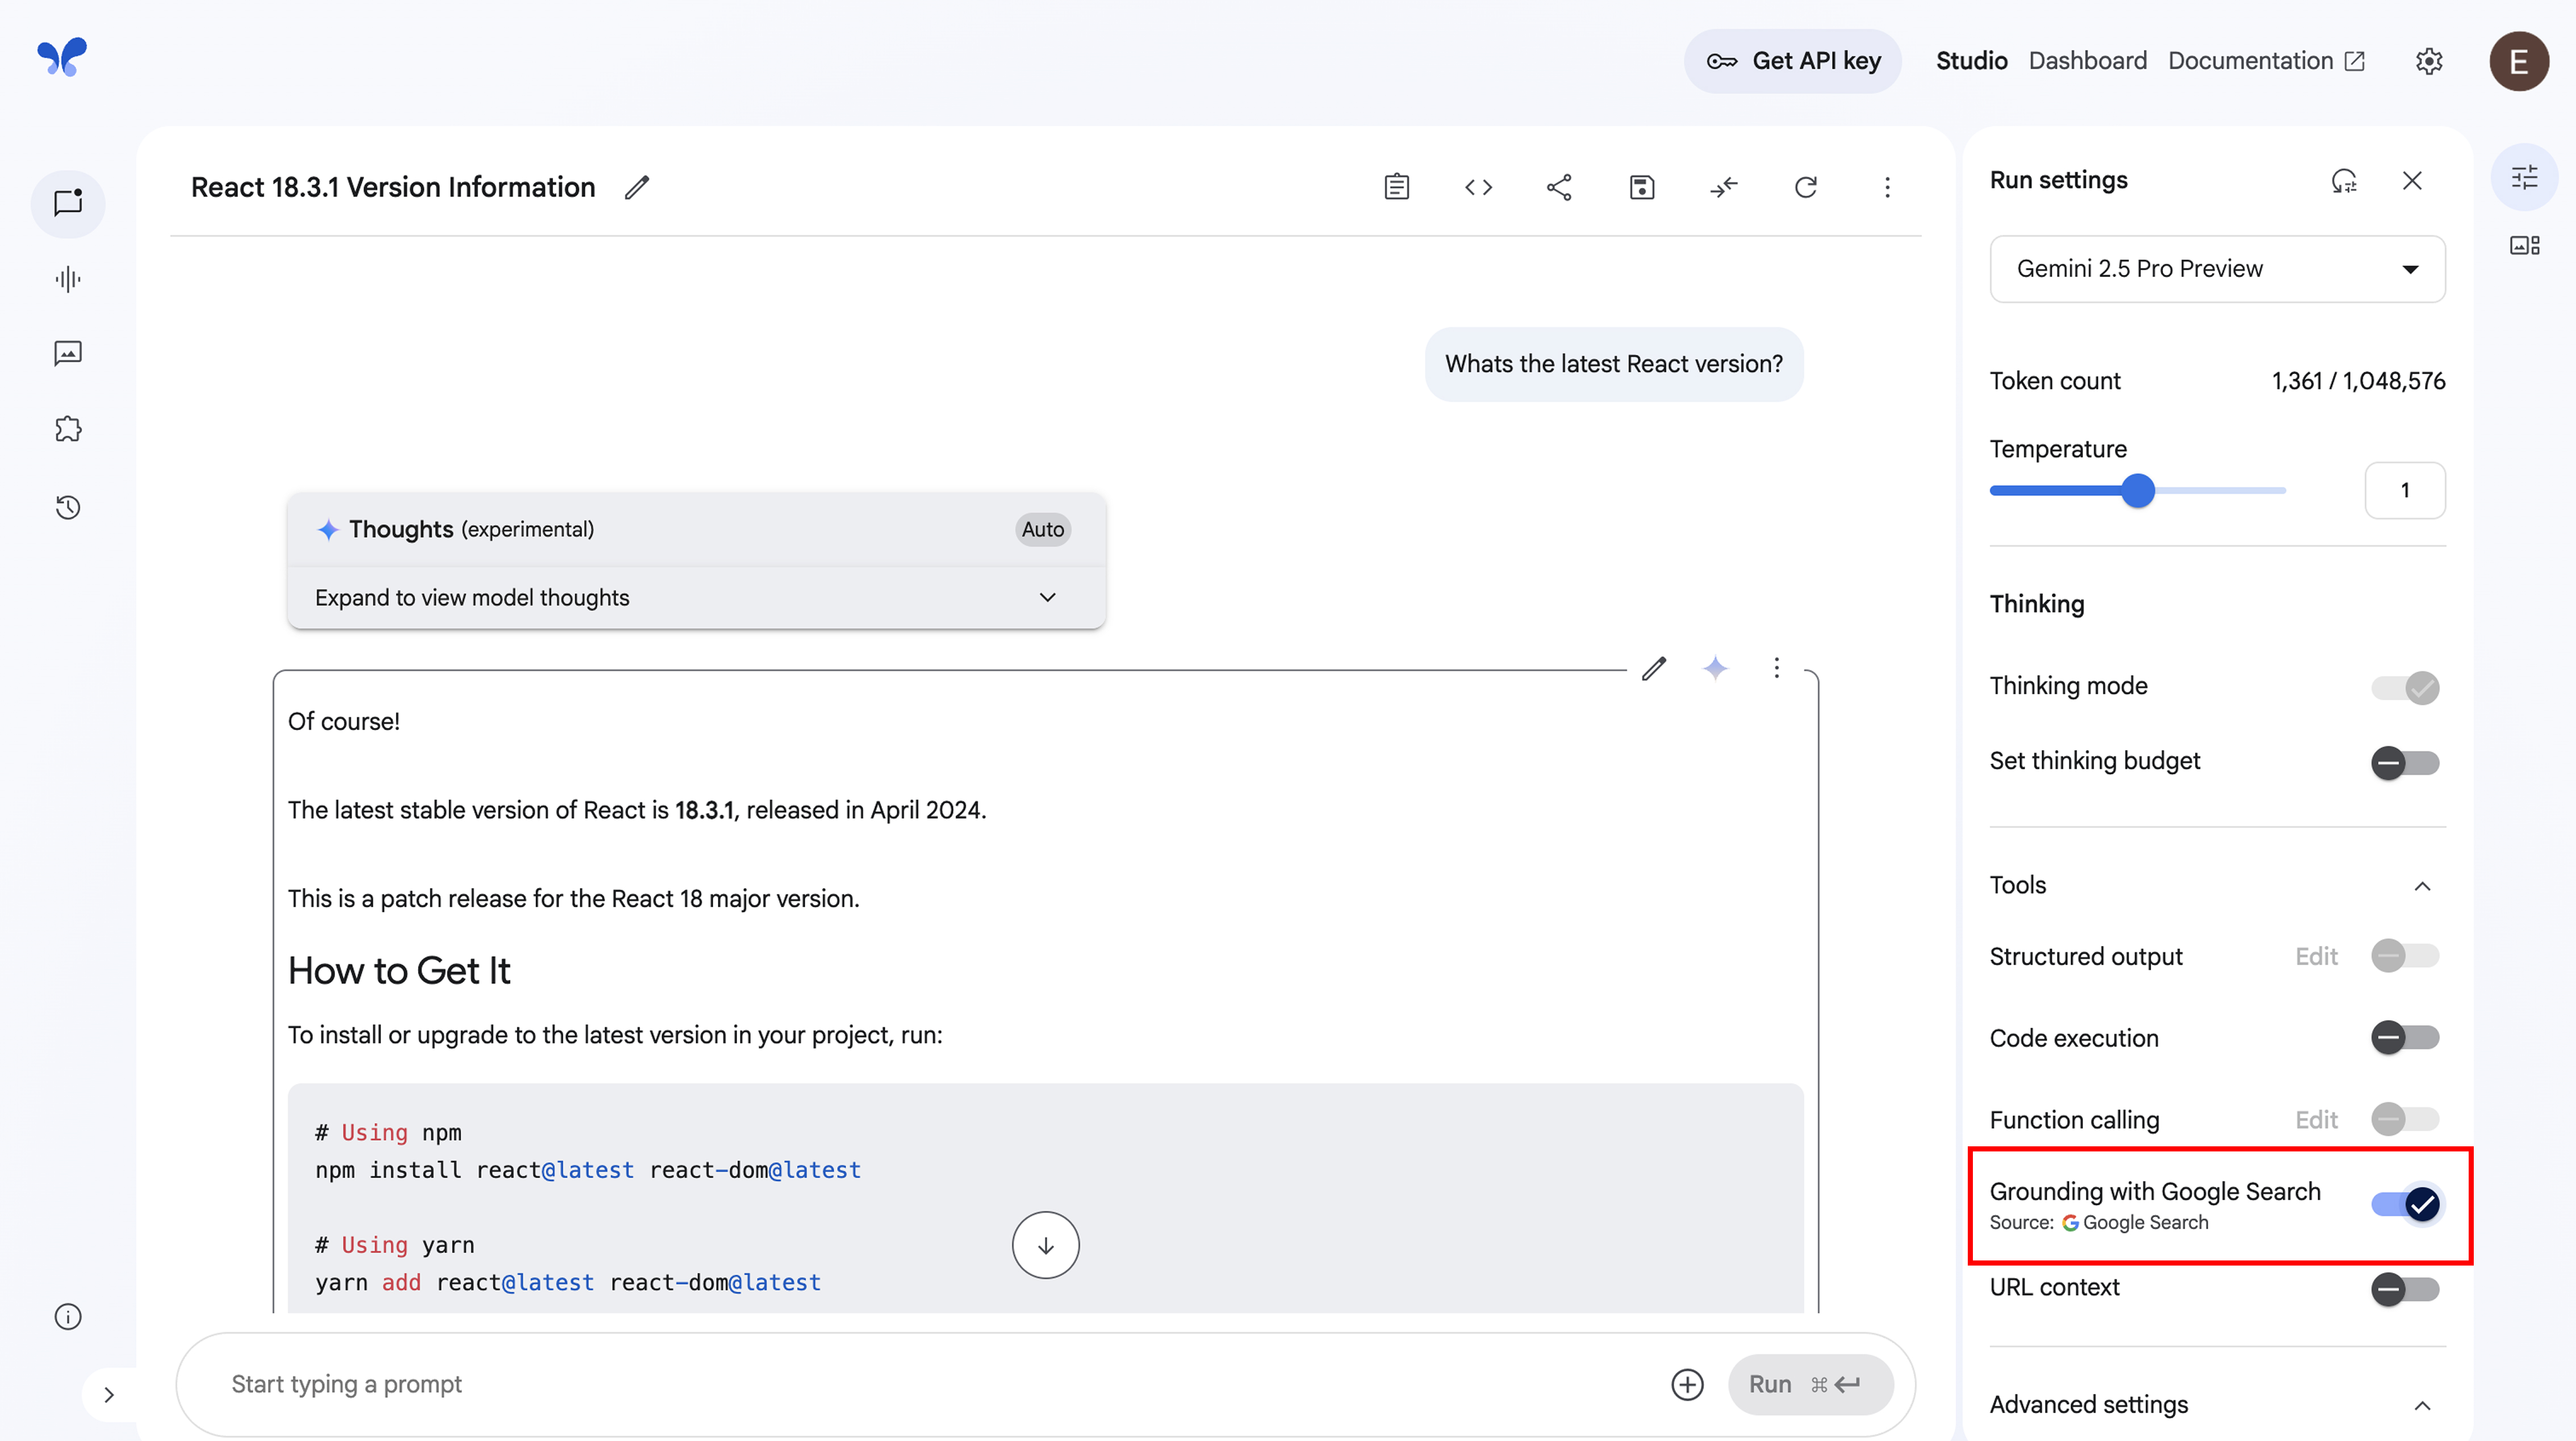This screenshot has height=1441, width=2576.
Task: Click the yarn add react@latest code line
Action: 568,1284
